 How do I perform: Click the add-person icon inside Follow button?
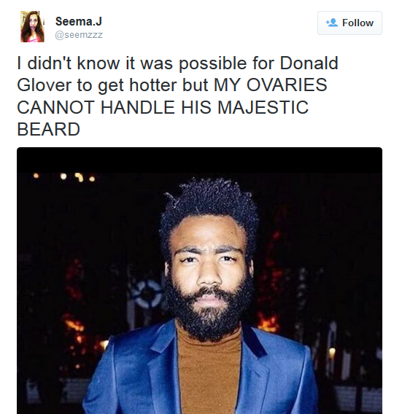331,23
